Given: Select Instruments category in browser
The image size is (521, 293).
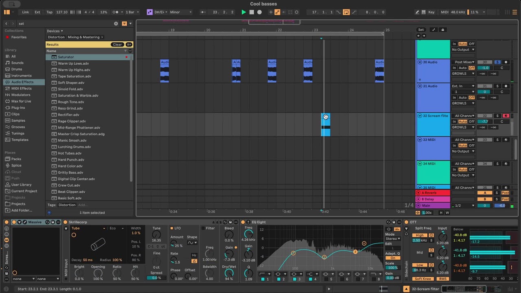Looking at the screenshot, I should [x=21, y=76].
